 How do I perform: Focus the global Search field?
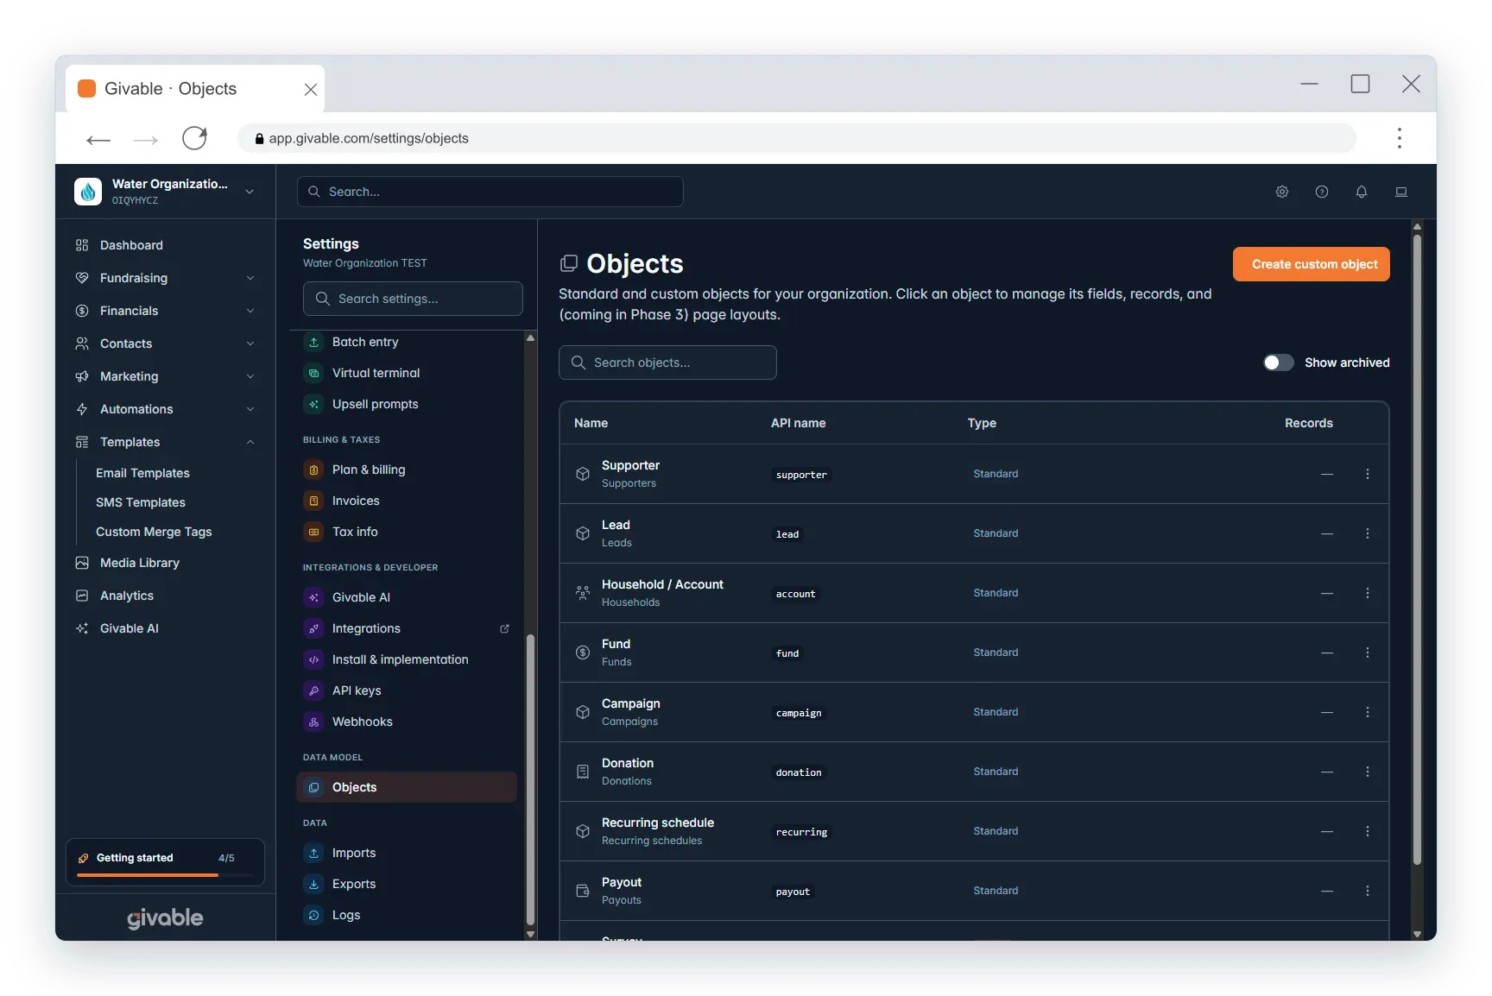pos(490,192)
